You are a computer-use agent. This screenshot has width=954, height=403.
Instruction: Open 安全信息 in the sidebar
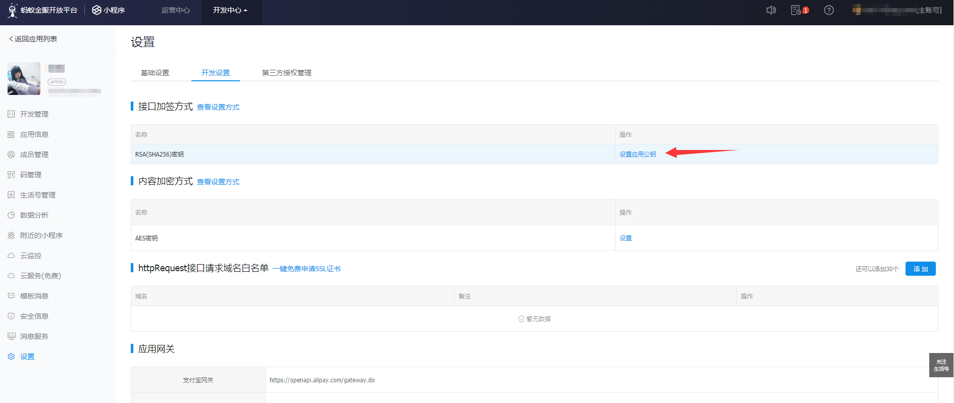pos(34,316)
